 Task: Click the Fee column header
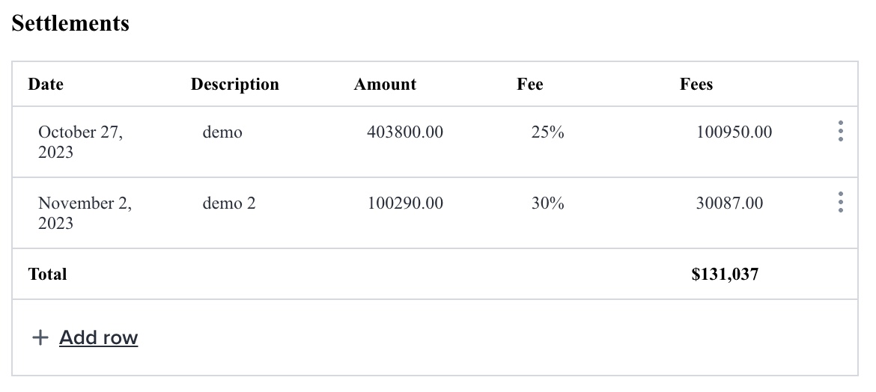(529, 85)
